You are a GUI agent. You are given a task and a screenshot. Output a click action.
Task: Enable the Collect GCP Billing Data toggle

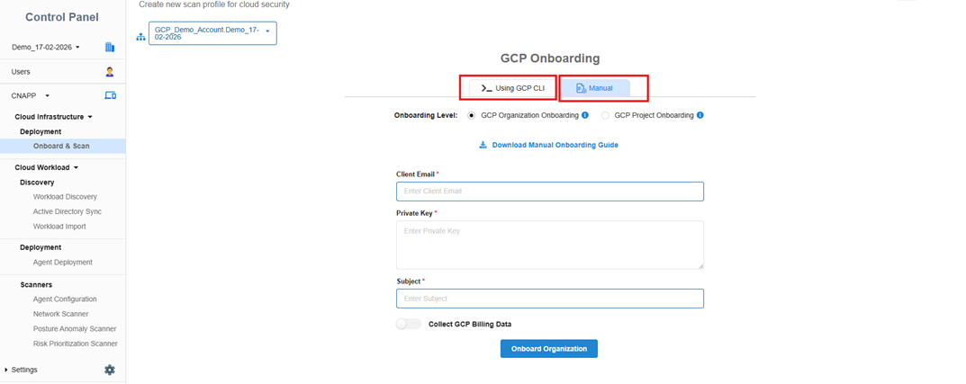[409, 324]
